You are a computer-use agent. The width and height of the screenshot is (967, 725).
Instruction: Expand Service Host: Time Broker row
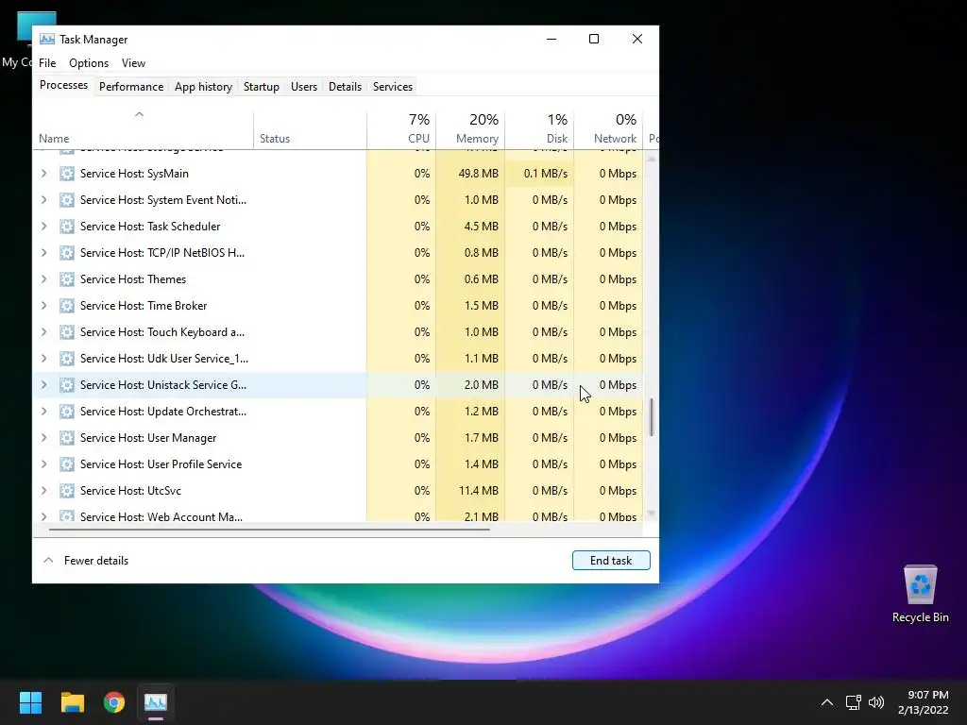click(43, 306)
